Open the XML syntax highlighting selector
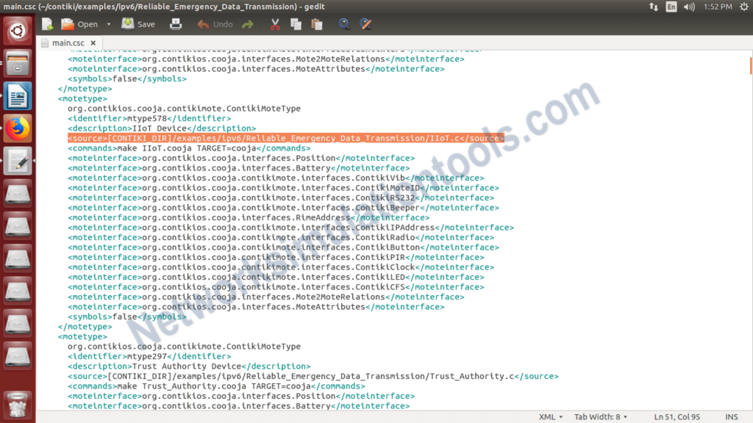Image resolution: width=753 pixels, height=423 pixels. click(550, 416)
